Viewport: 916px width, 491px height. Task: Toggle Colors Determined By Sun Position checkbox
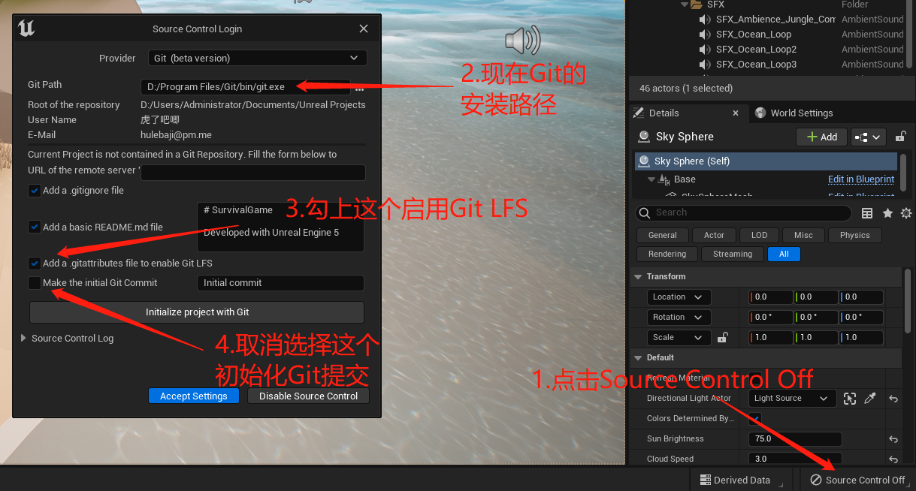tap(755, 419)
